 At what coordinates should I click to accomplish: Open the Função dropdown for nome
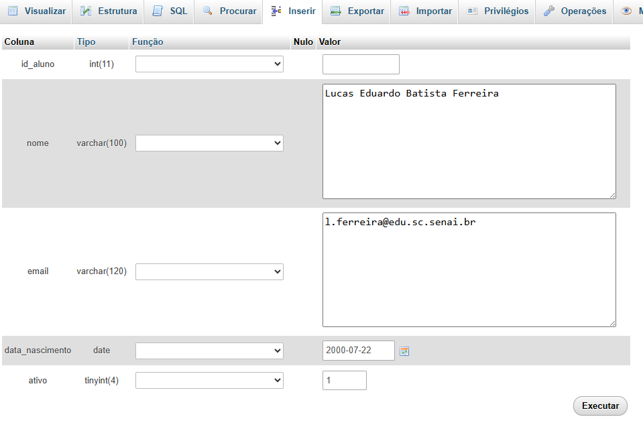click(x=209, y=143)
